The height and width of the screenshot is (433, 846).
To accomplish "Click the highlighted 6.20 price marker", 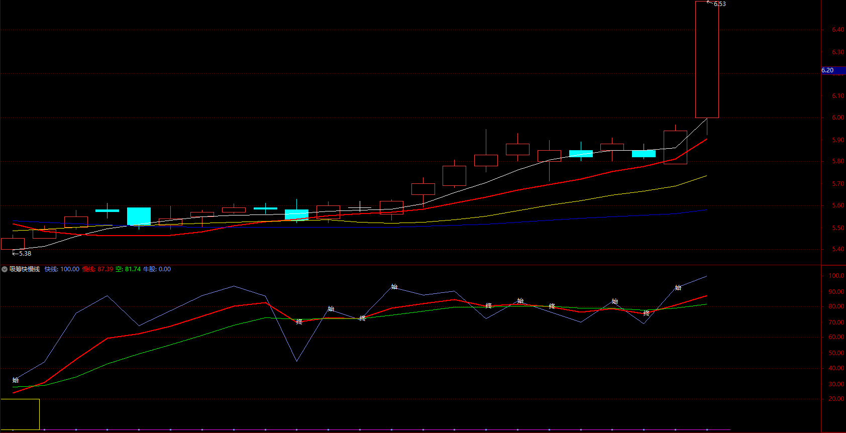I will (x=833, y=70).
